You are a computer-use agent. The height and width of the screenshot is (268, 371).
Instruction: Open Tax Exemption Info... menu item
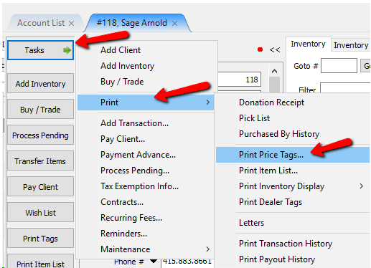[139, 186]
